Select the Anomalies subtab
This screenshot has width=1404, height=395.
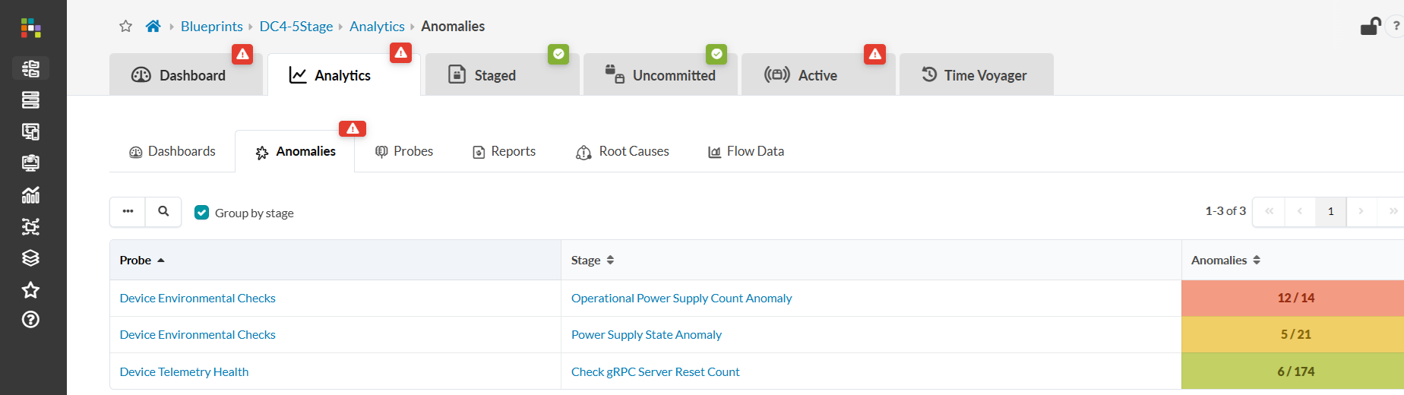pos(295,151)
